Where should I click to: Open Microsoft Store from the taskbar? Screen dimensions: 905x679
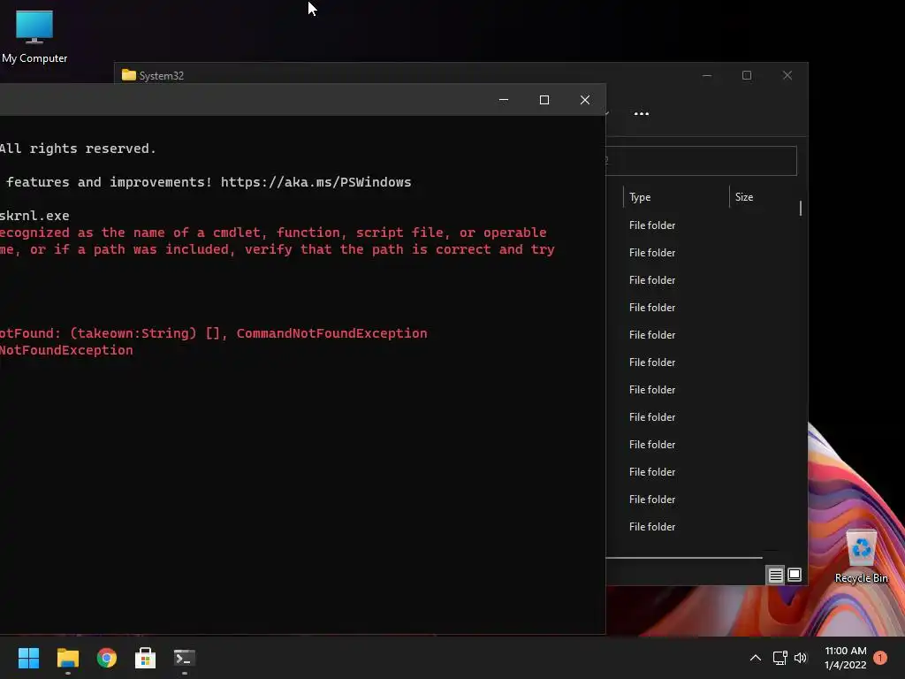coord(146,658)
